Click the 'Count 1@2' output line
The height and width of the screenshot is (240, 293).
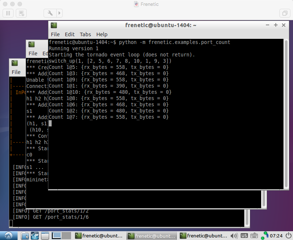[108, 111]
